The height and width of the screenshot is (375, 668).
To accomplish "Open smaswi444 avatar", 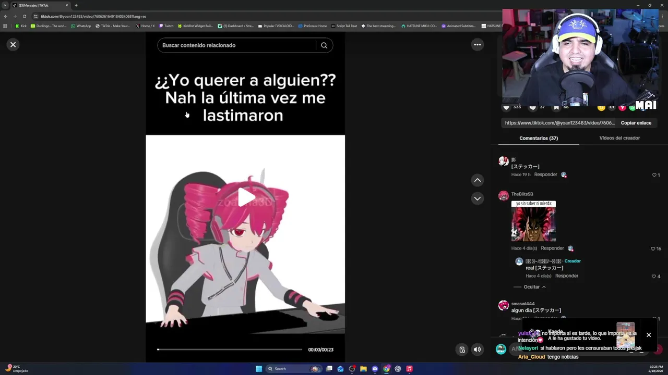I will point(504,306).
